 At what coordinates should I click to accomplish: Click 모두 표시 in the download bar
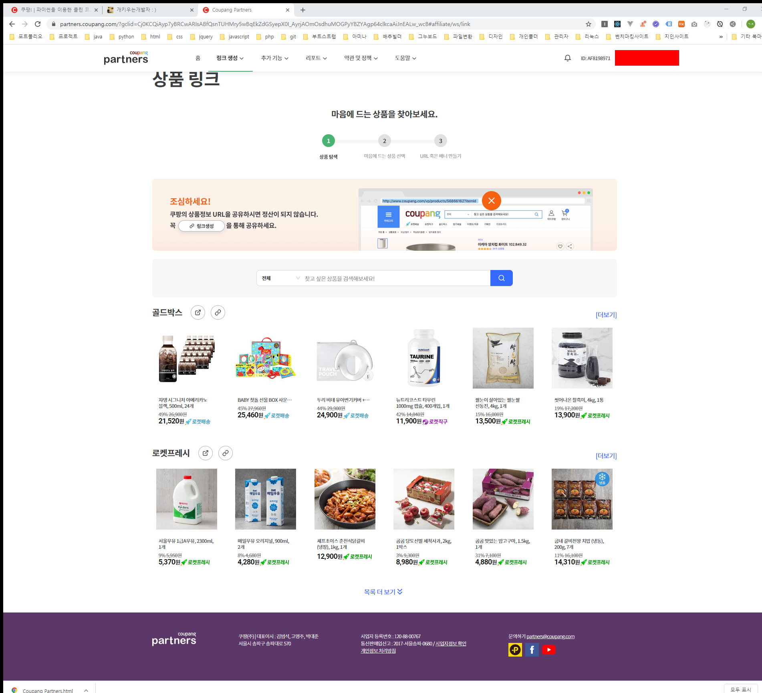click(740, 689)
